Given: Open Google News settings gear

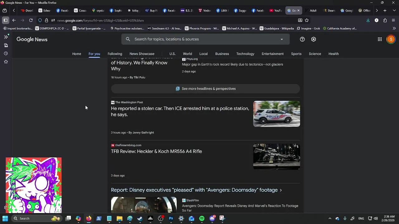Looking at the screenshot, I should (314, 39).
